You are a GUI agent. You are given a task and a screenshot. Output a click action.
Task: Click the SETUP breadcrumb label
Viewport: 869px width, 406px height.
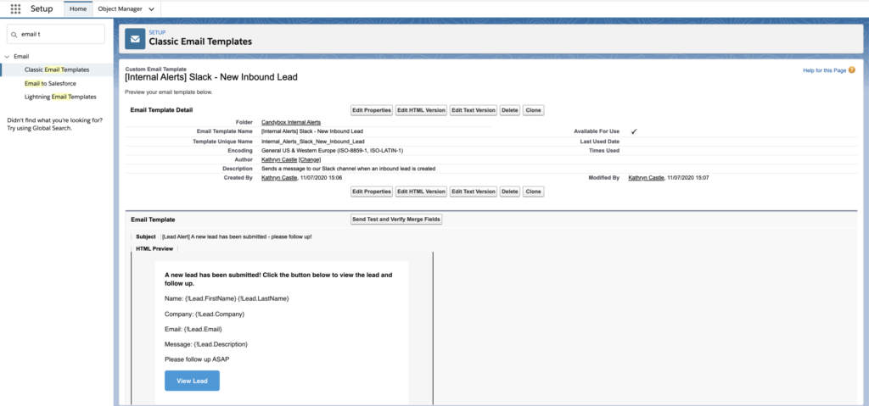[x=157, y=33]
